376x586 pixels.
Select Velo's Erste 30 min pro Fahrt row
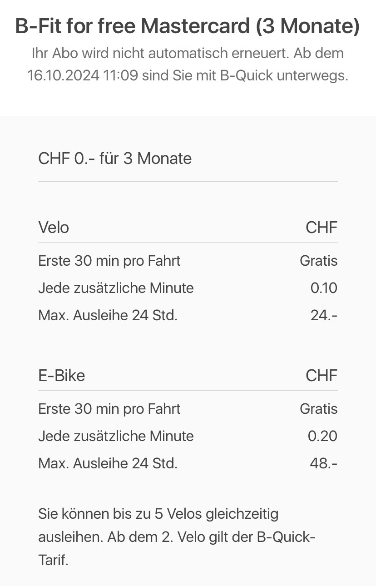pyautogui.click(x=109, y=261)
